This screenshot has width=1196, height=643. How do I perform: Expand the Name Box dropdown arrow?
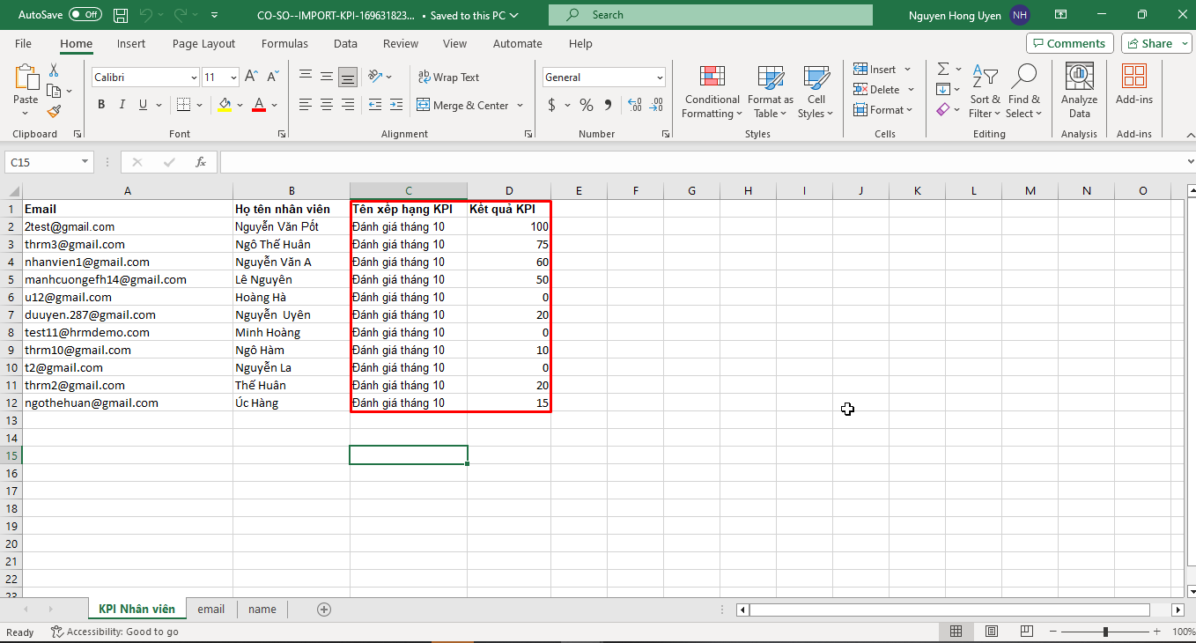click(85, 162)
